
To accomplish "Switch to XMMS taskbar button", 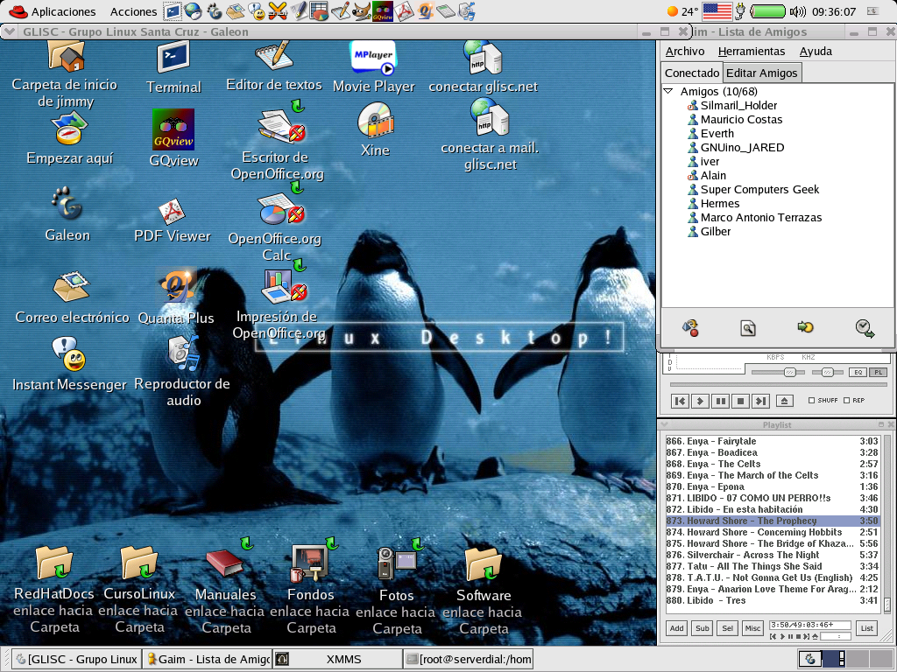I will 337,659.
